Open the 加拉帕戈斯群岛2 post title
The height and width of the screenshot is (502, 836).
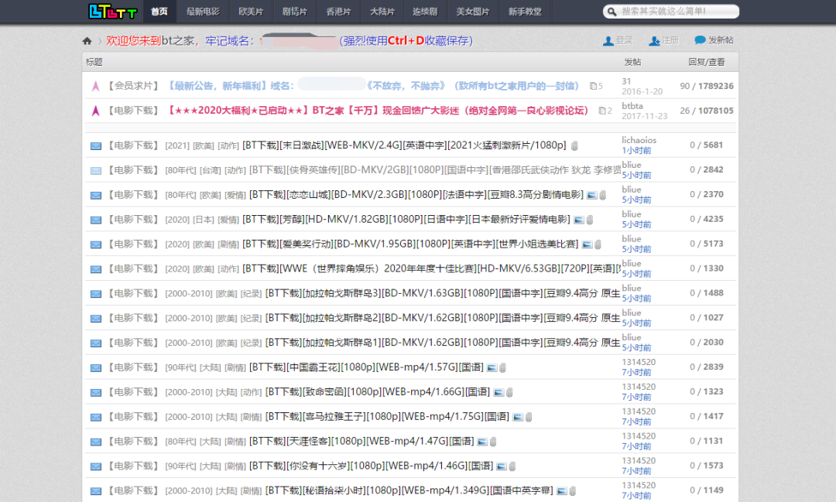point(443,318)
